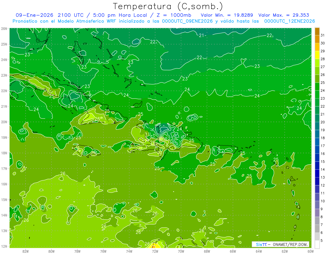The height and width of the screenshot is (255, 330).
Task: Select the '5:00 pm Hora Local' text
Action: pyautogui.click(x=120, y=15)
